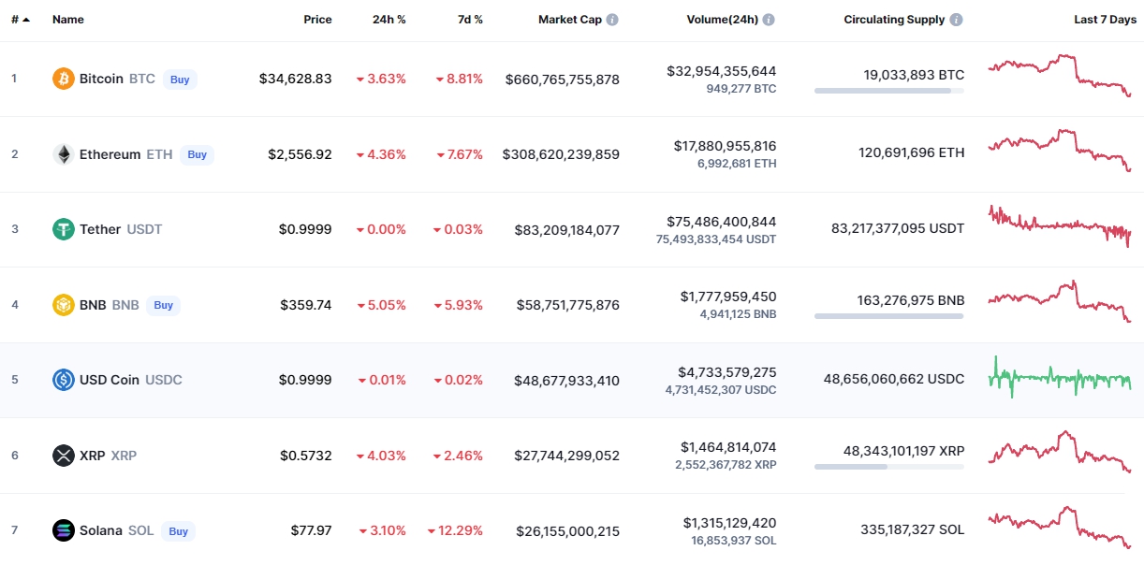Click Ethereum market cap $308,620,239,859
This screenshot has width=1144, height=565.
click(561, 154)
